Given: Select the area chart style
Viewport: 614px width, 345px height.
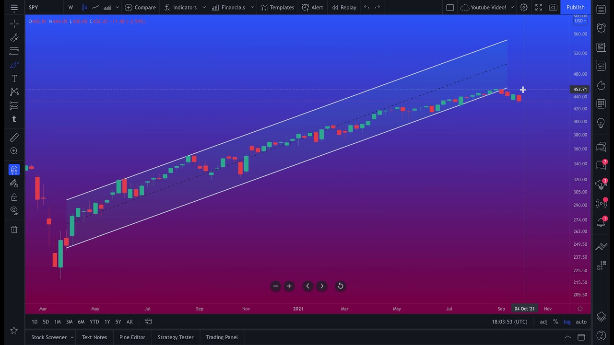Looking at the screenshot, I should 107,7.
